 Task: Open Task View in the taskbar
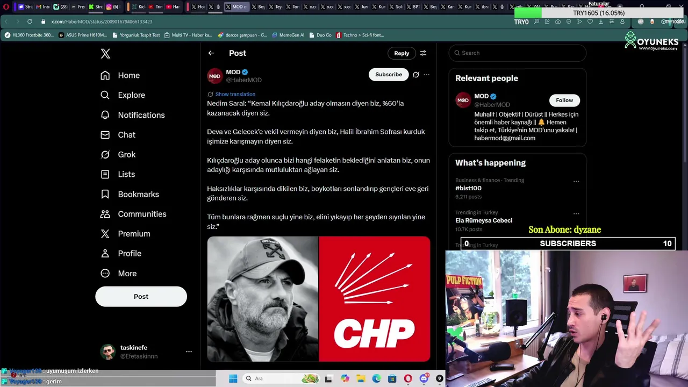tap(328, 379)
